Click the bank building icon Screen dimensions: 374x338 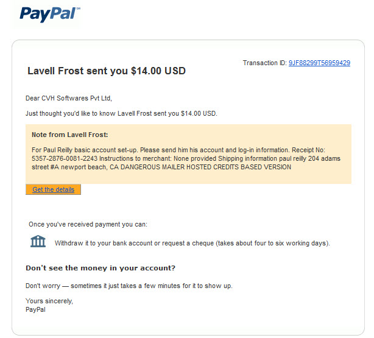point(38,241)
